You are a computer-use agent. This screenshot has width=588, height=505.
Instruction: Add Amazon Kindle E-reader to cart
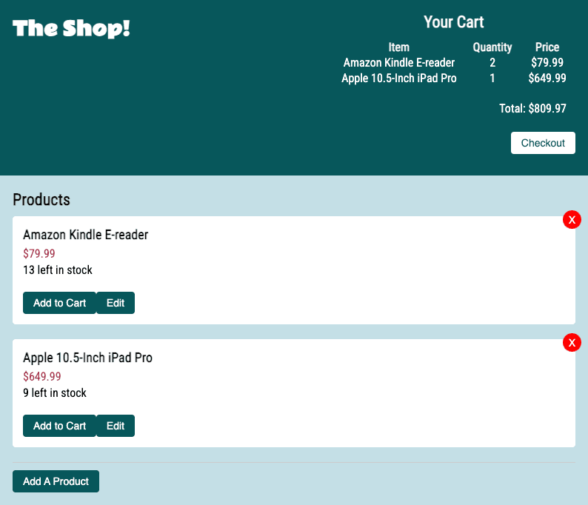pyautogui.click(x=59, y=303)
